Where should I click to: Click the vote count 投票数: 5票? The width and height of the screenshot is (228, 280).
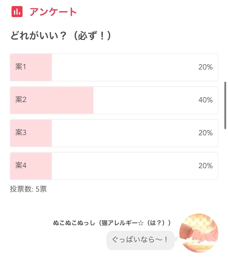click(28, 189)
